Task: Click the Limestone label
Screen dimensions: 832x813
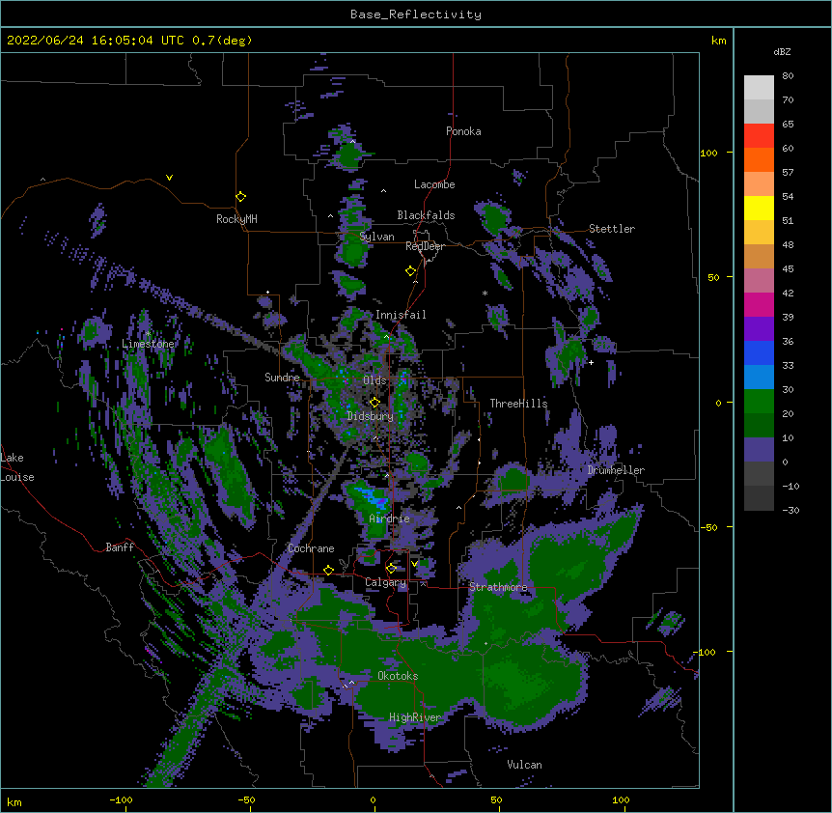Action: click(x=148, y=344)
